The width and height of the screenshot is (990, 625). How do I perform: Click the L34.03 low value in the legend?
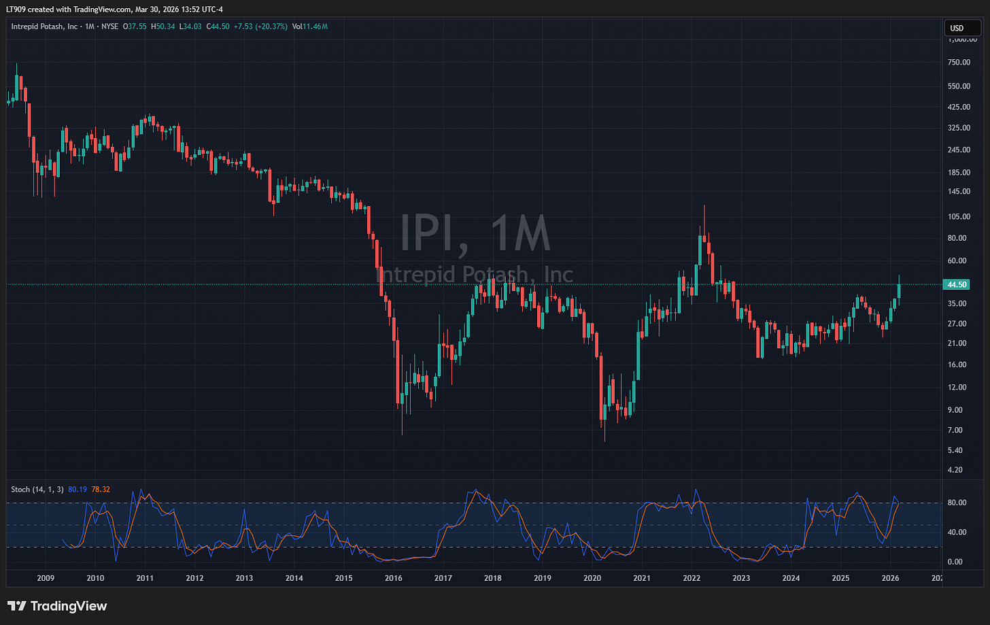191,27
